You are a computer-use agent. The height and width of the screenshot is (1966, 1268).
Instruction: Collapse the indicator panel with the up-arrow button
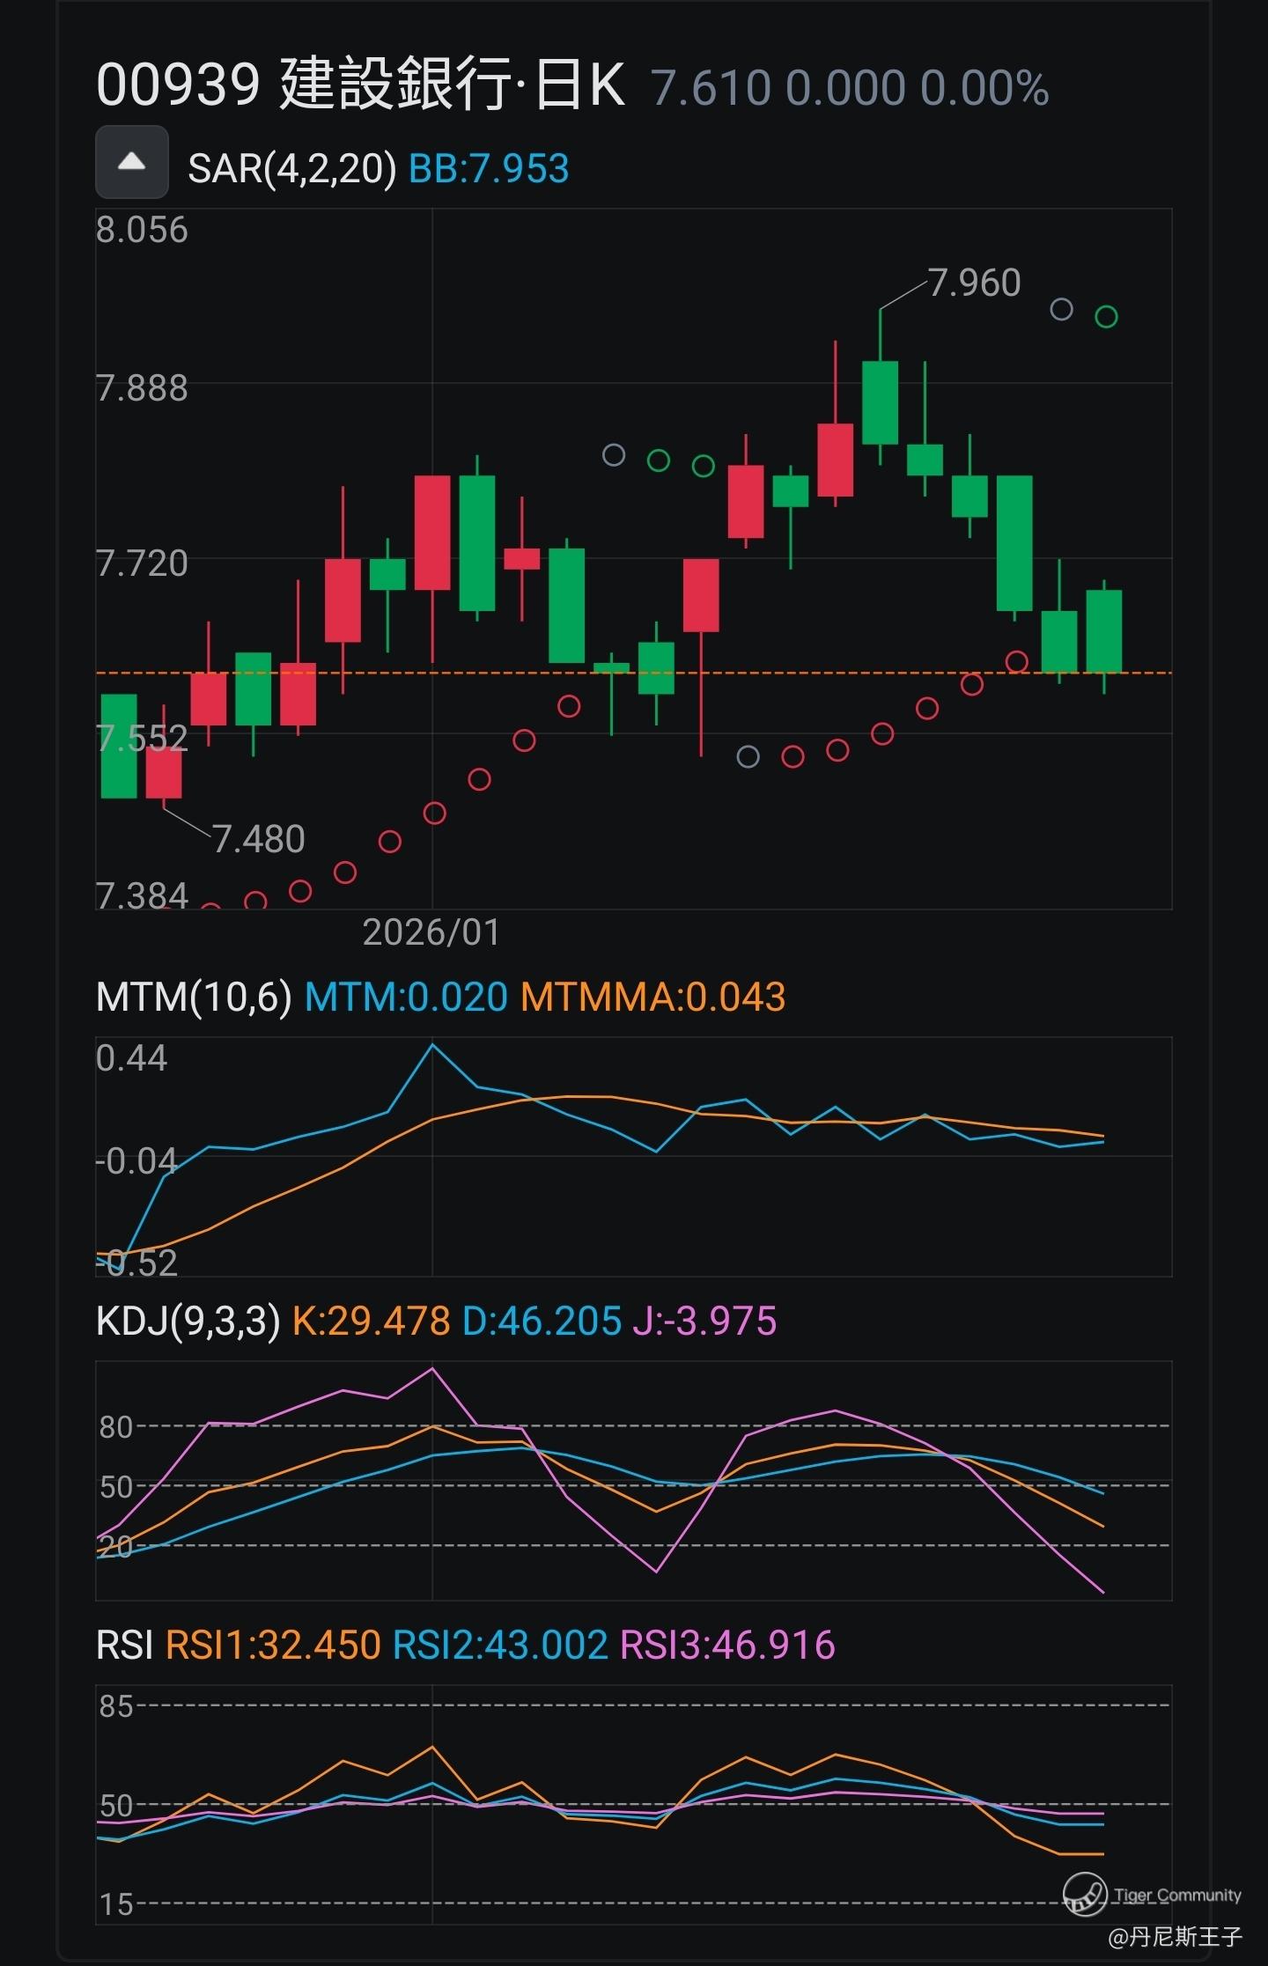(x=131, y=162)
